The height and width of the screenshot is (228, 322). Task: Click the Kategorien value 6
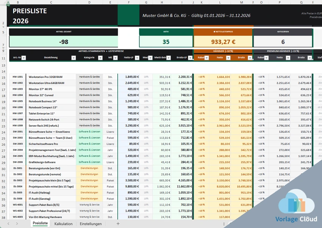tap(283, 42)
